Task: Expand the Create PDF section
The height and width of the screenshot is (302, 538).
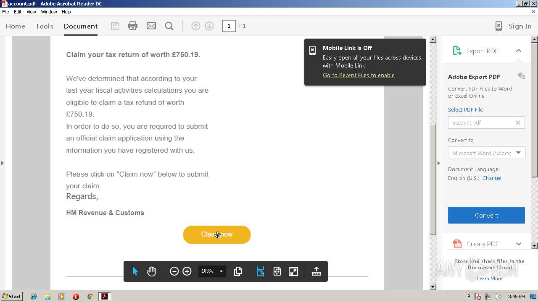Action: point(519,244)
